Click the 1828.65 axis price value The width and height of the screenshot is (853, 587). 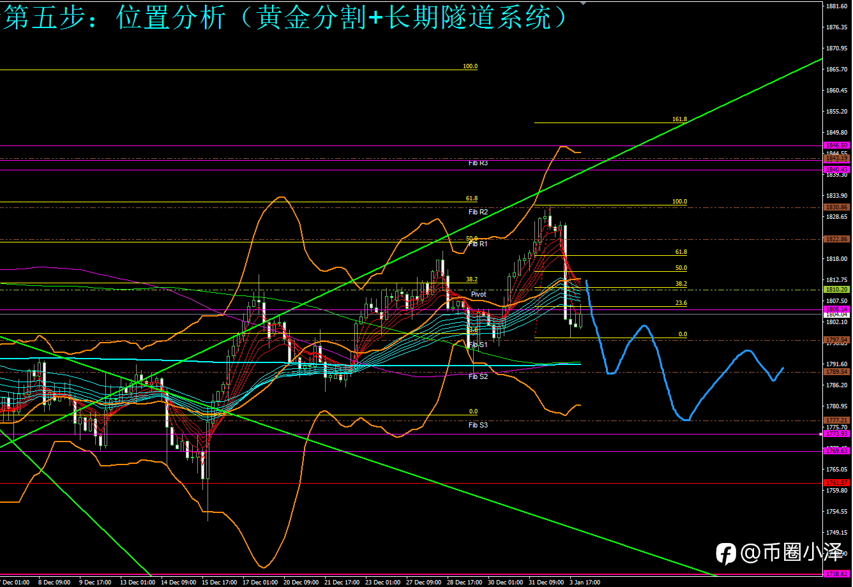point(836,216)
